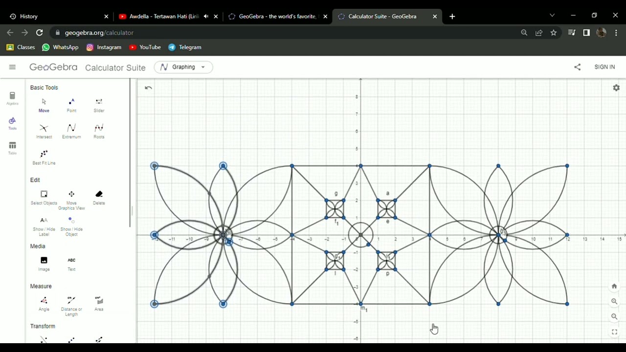
Task: Open the tab search chevron
Action: point(552,16)
